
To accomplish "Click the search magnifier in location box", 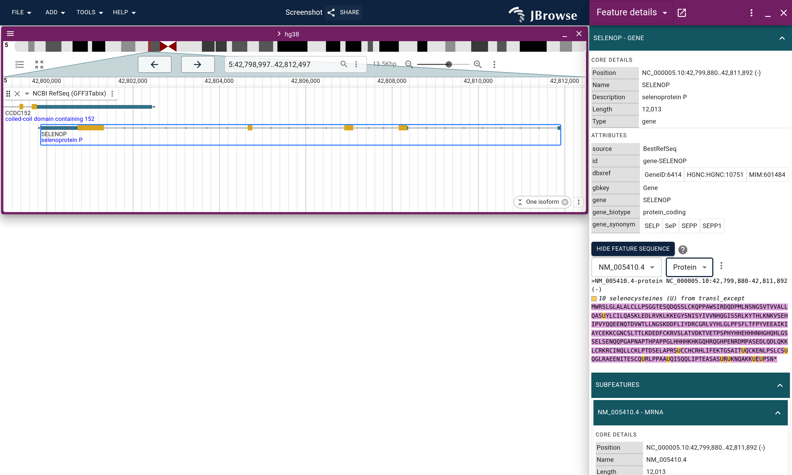I will [x=343, y=64].
